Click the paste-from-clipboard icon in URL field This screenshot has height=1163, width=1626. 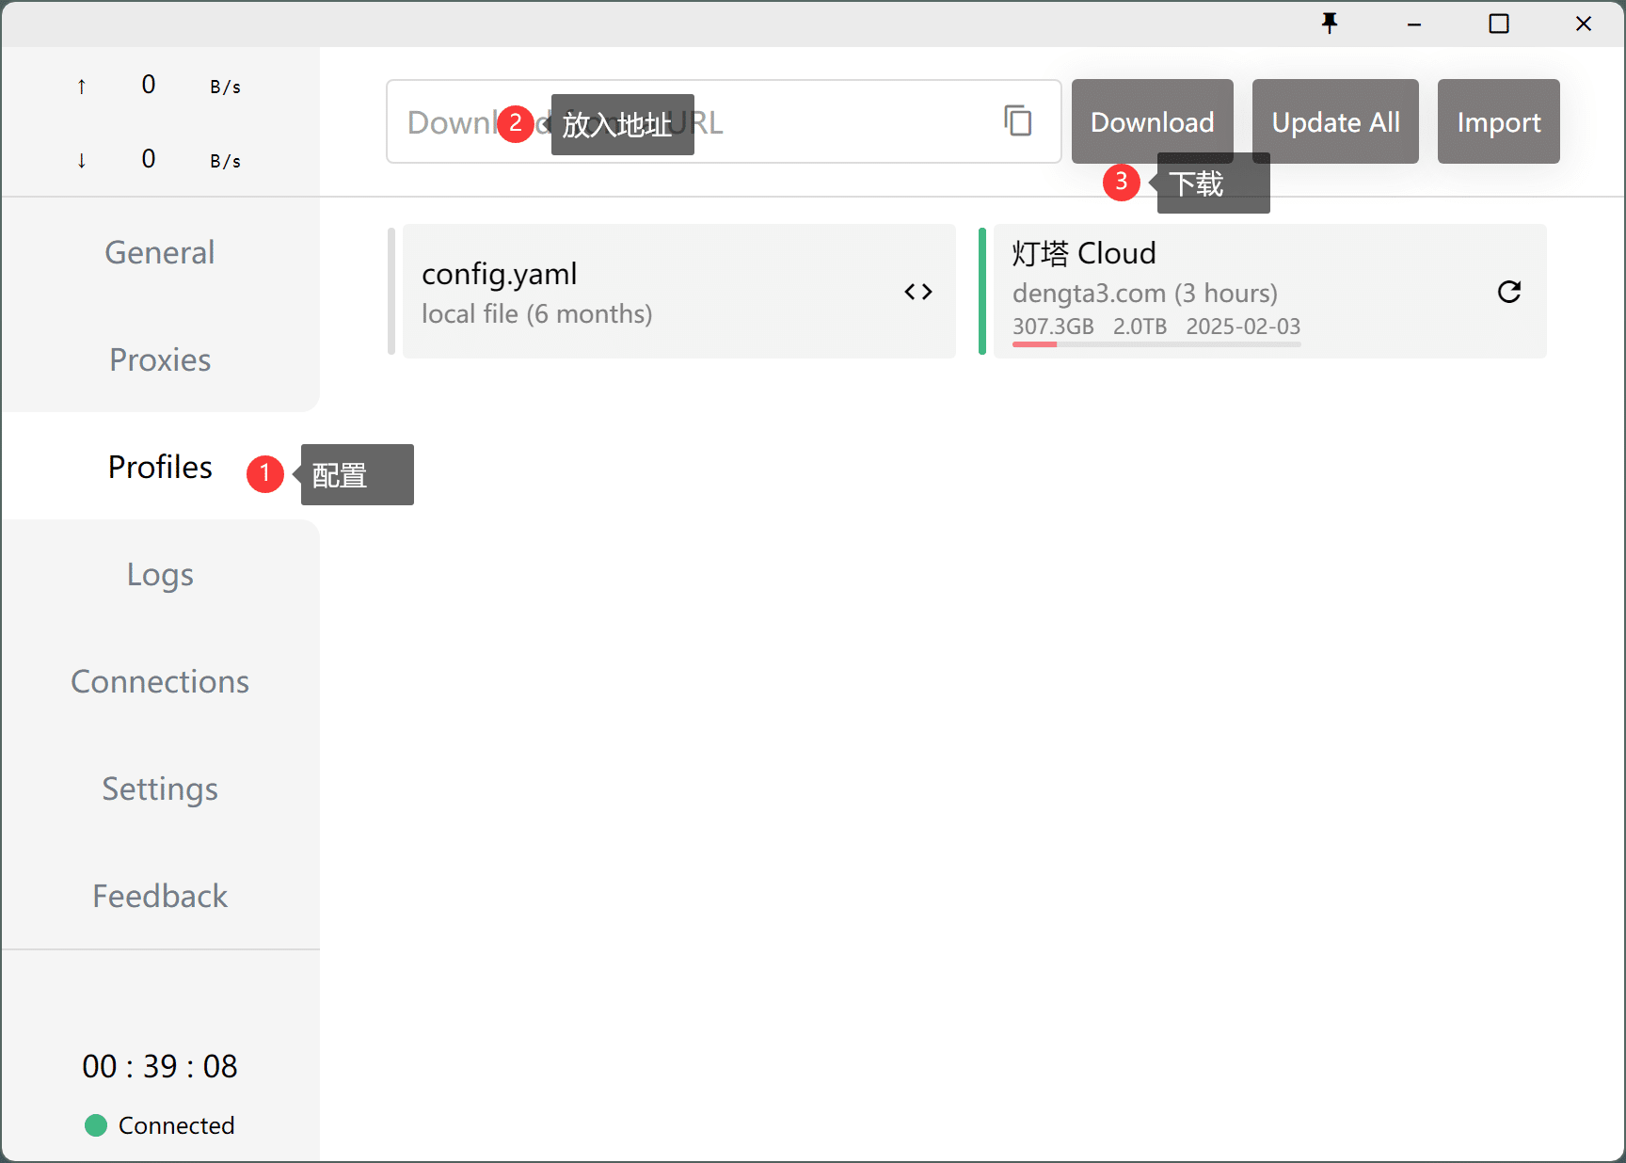tap(1017, 121)
